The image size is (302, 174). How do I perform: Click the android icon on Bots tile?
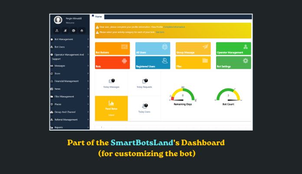(x=125, y=61)
